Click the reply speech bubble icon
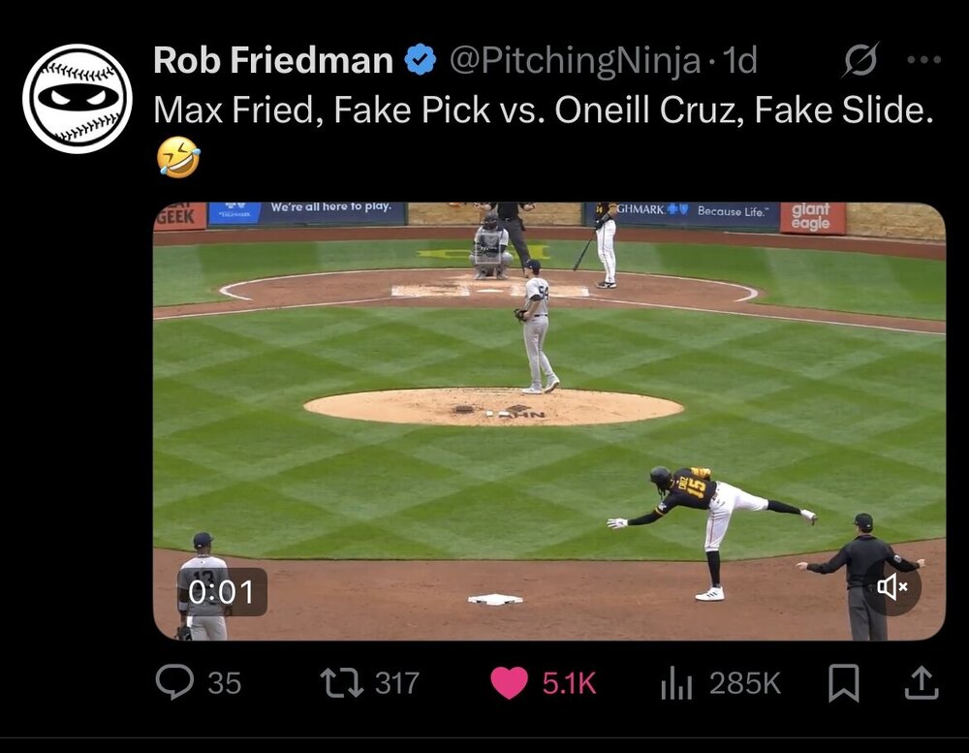The height and width of the screenshot is (753, 969). tap(174, 682)
